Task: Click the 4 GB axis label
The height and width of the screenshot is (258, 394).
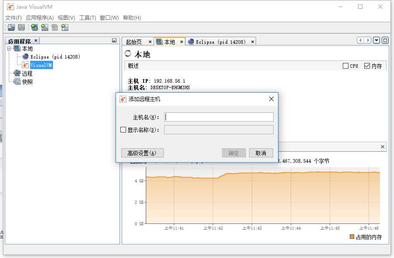Action: (x=139, y=181)
